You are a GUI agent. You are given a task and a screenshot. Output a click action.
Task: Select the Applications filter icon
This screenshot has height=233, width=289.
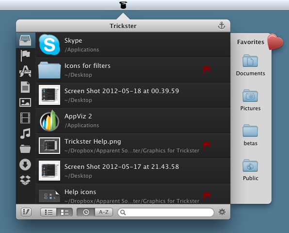pos(25,71)
